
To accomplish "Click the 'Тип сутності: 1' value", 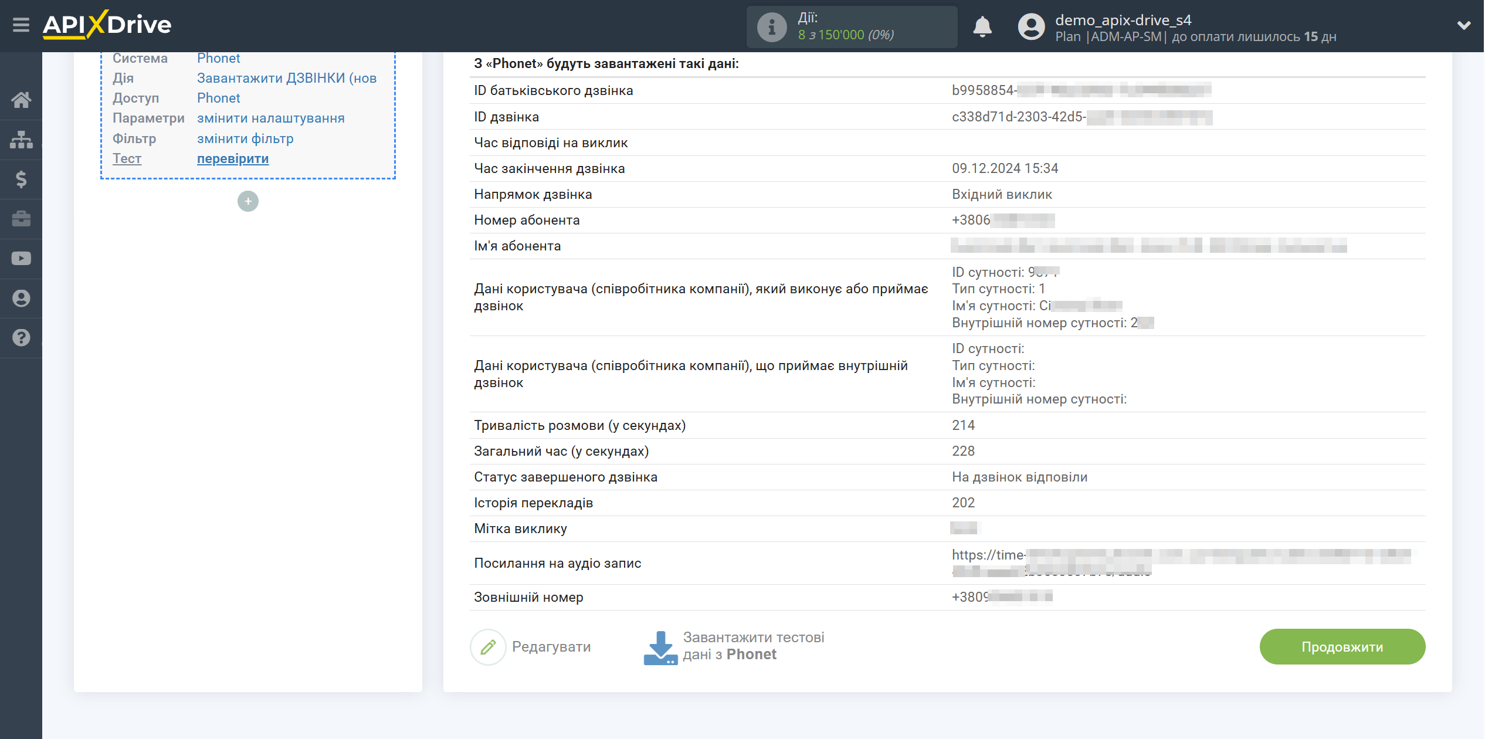I will 998,289.
